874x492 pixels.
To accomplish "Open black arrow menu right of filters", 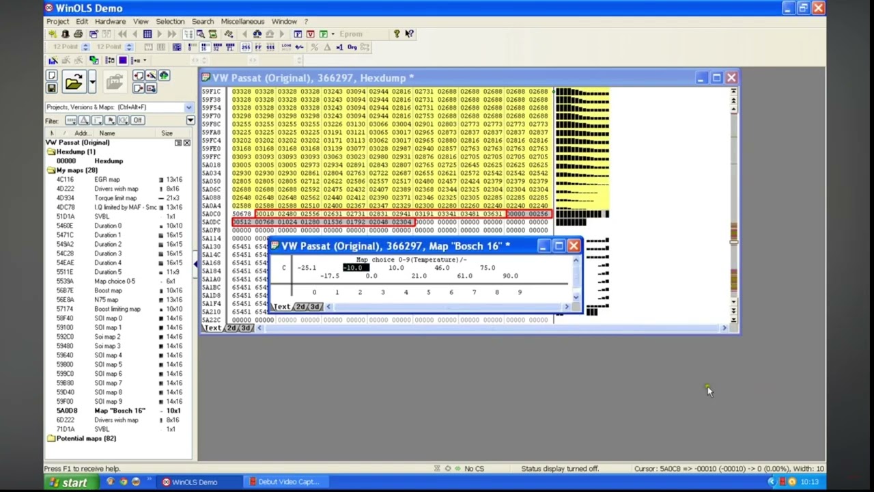I will (x=191, y=120).
